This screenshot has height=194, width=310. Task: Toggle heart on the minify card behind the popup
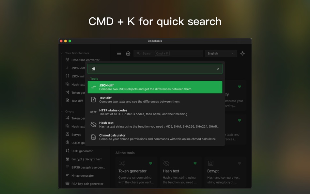click(240, 87)
